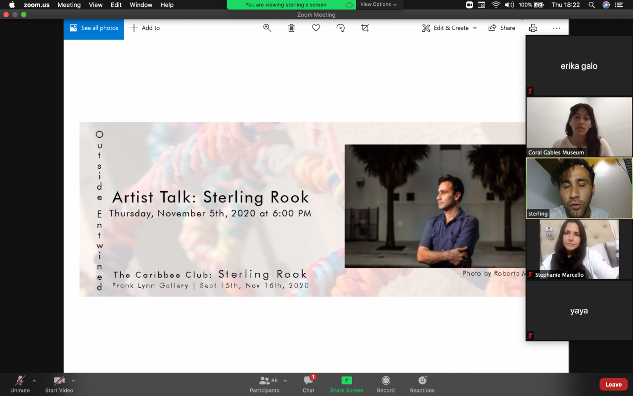The width and height of the screenshot is (633, 396).
Task: Expand audio options arrow beside Unmute
Action: tap(34, 381)
